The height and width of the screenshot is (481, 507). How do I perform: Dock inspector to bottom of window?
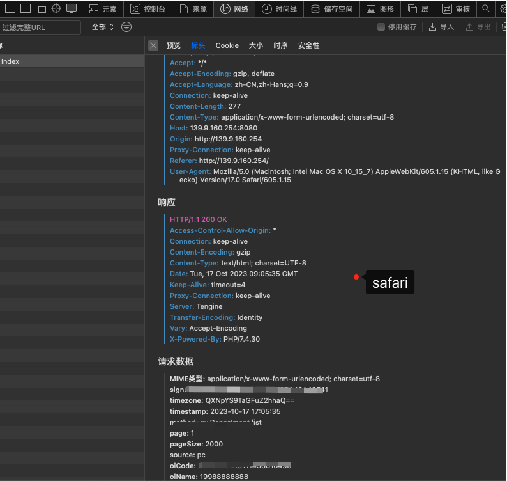coord(25,9)
